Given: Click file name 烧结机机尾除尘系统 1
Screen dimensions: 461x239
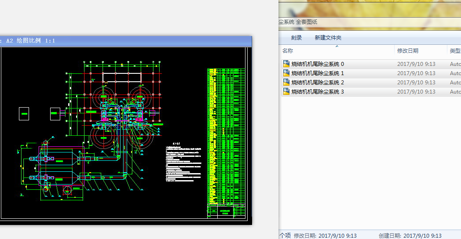Looking at the screenshot, I should pyautogui.click(x=318, y=73).
